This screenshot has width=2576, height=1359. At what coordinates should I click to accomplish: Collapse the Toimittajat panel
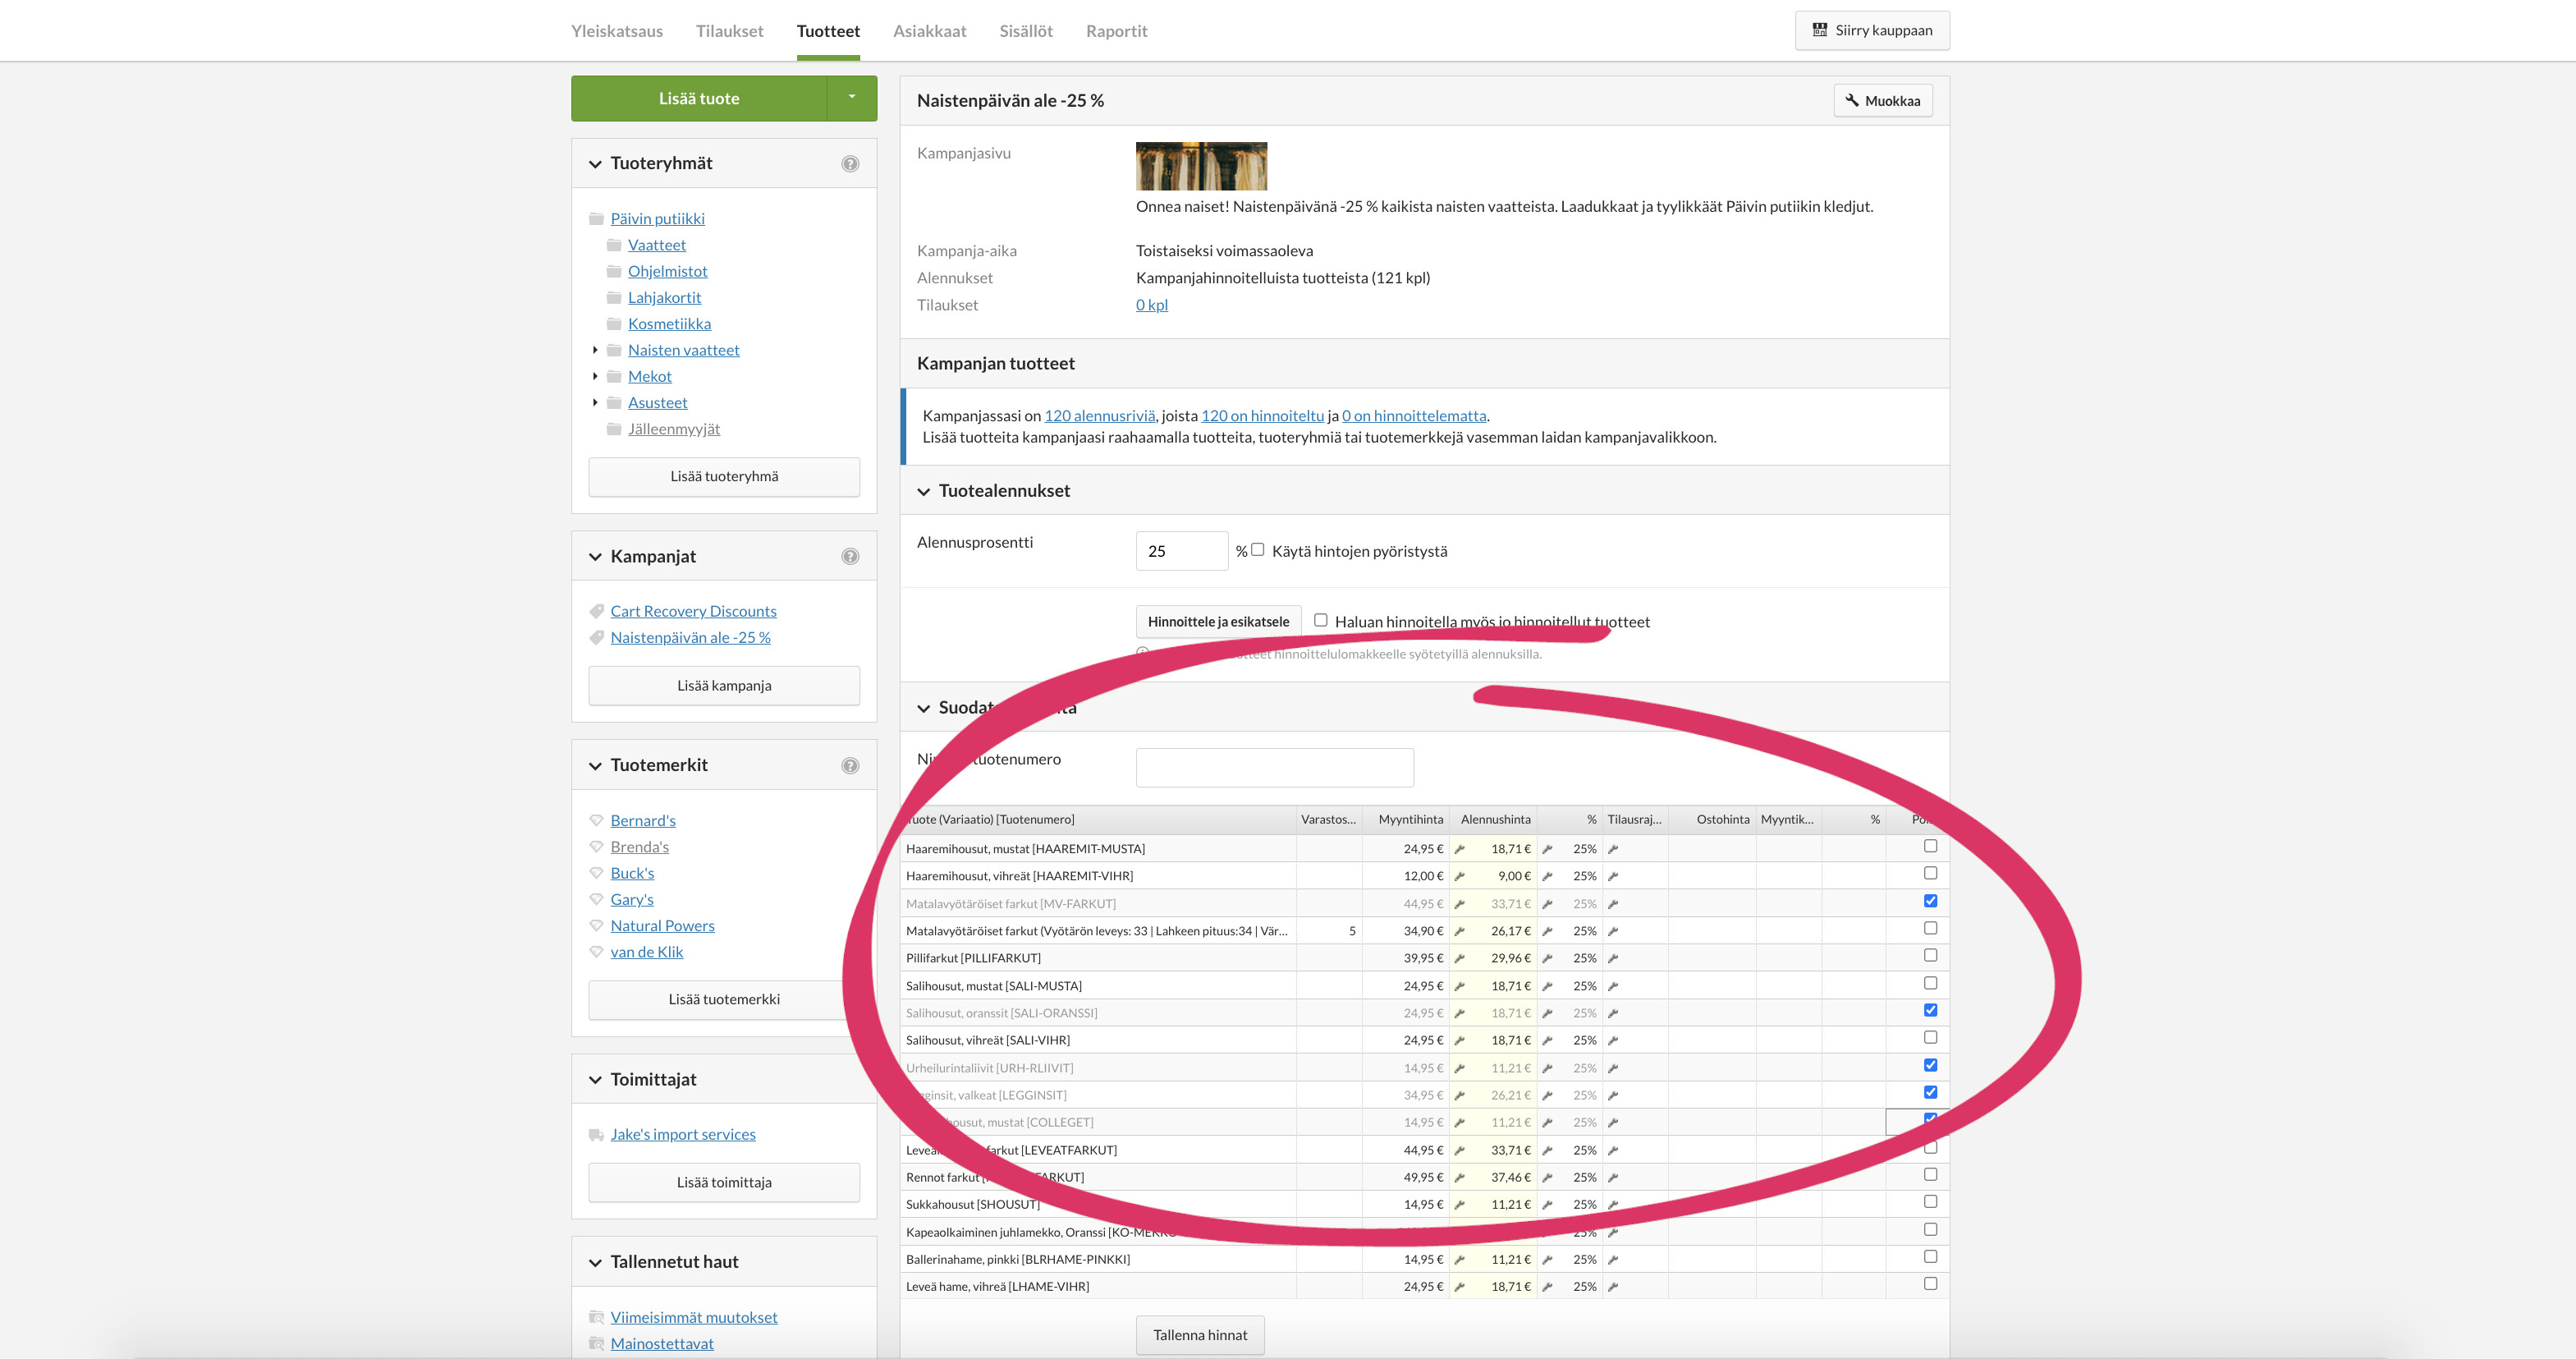(595, 1080)
